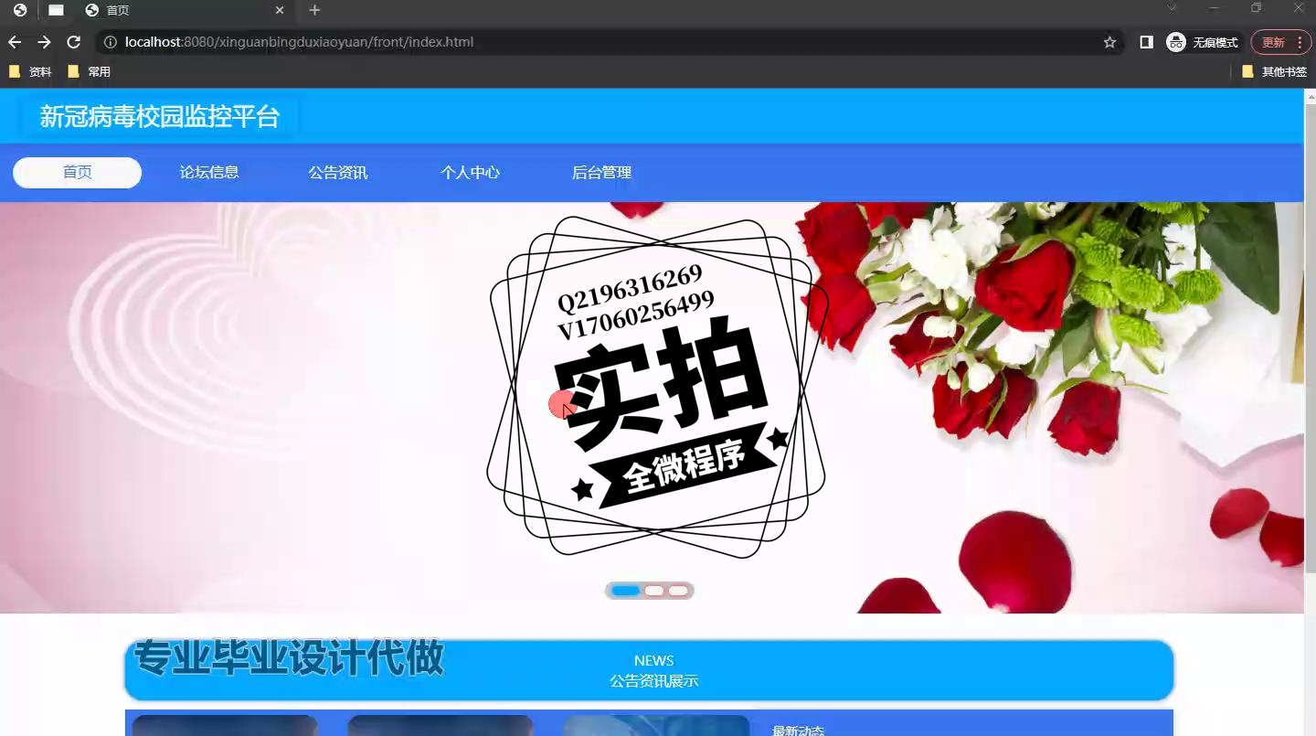Viewport: 1316px width, 736px height.
Task: Click the 公告资讯展示 section heading
Action: pos(654,681)
